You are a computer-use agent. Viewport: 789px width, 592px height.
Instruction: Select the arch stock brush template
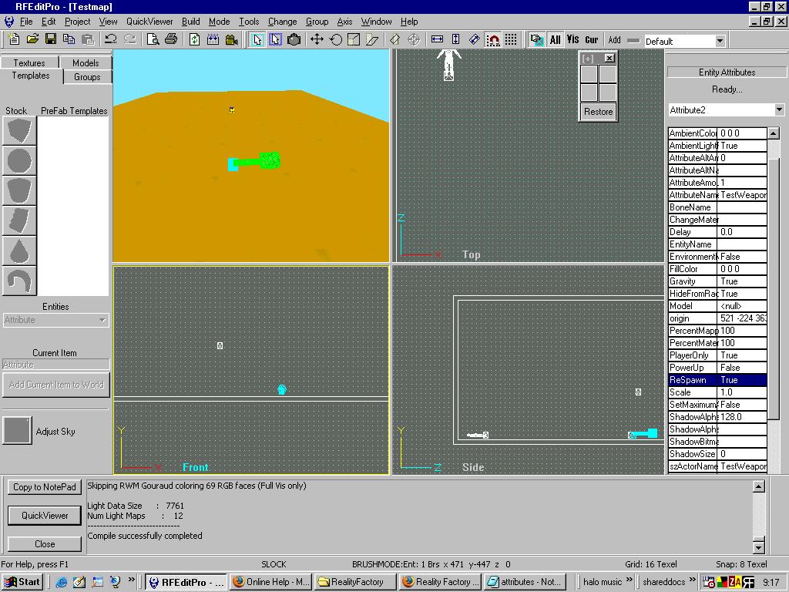19,281
